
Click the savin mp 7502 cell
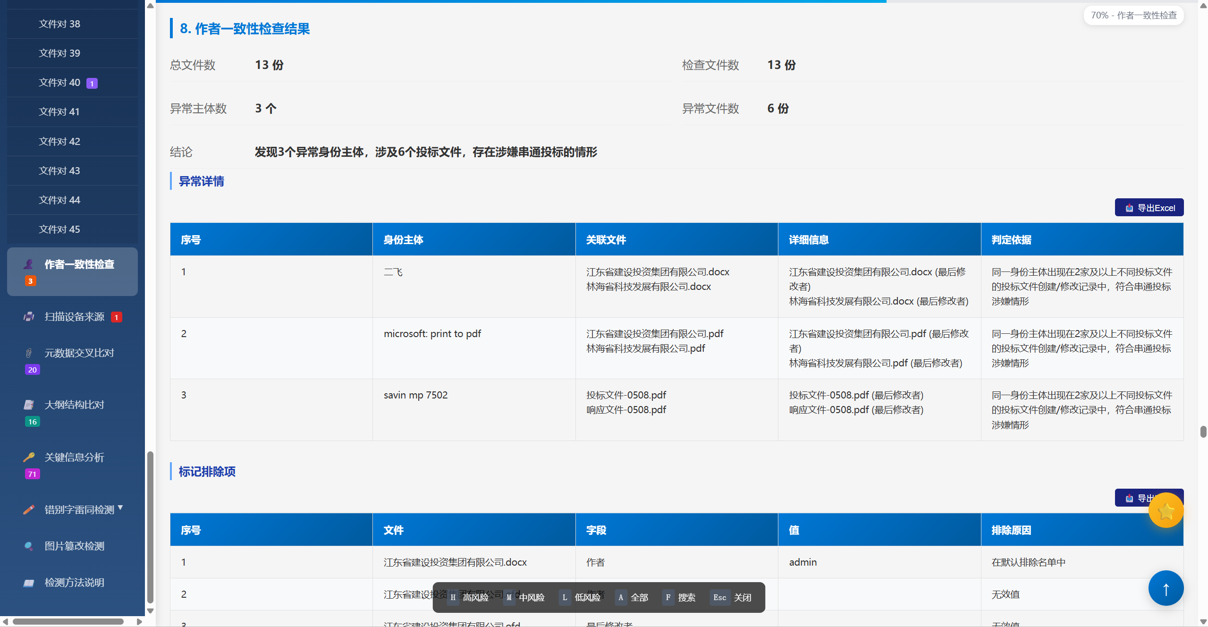[x=474, y=410]
